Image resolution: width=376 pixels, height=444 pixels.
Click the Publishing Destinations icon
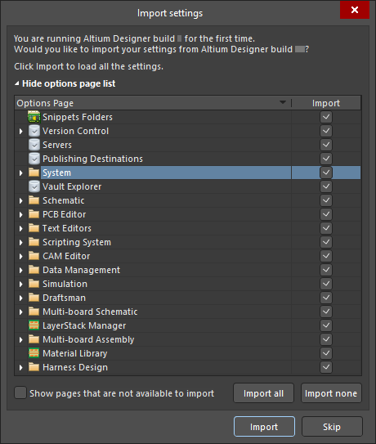(34, 159)
